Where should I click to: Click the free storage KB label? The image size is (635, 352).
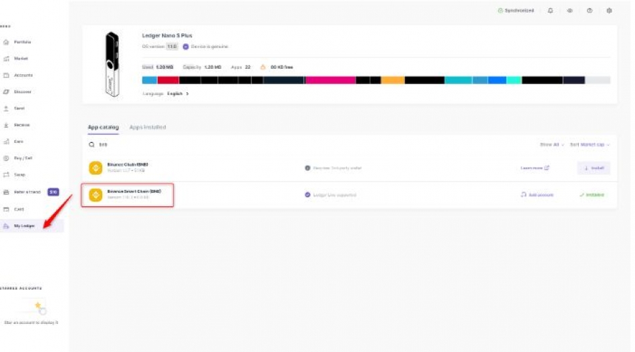(281, 67)
